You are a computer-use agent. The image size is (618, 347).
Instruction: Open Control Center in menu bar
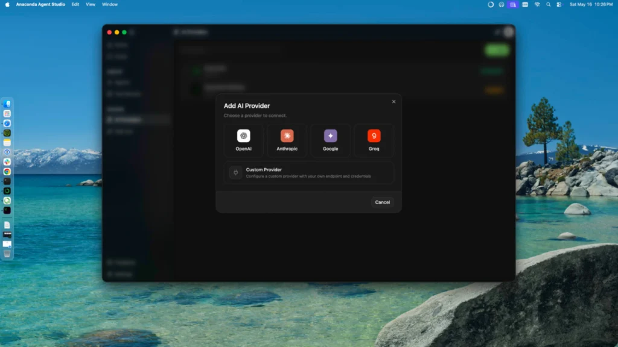(559, 4)
